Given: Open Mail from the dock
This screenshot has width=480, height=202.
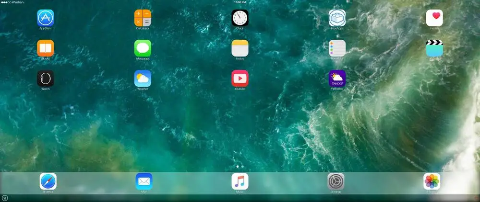Looking at the screenshot, I should click(x=144, y=181).
